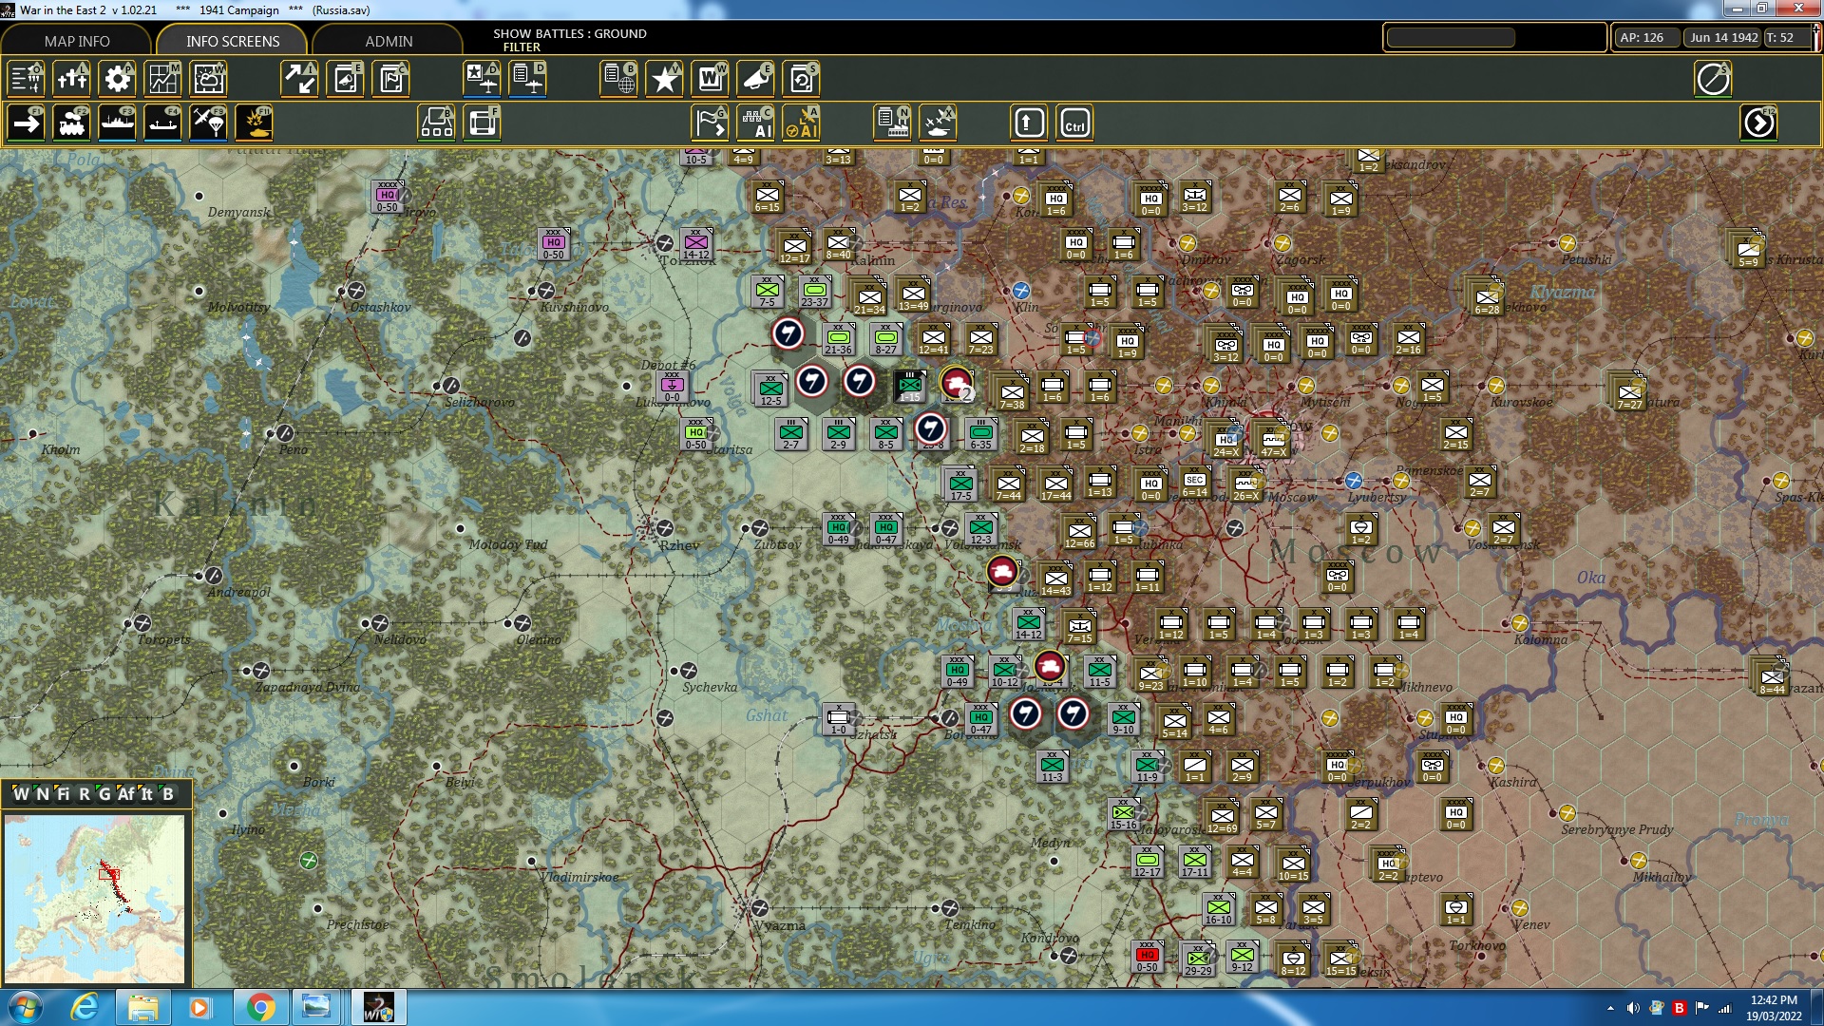The height and width of the screenshot is (1026, 1824).
Task: Click the War in the East 2 taskbar icon
Action: [378, 1007]
